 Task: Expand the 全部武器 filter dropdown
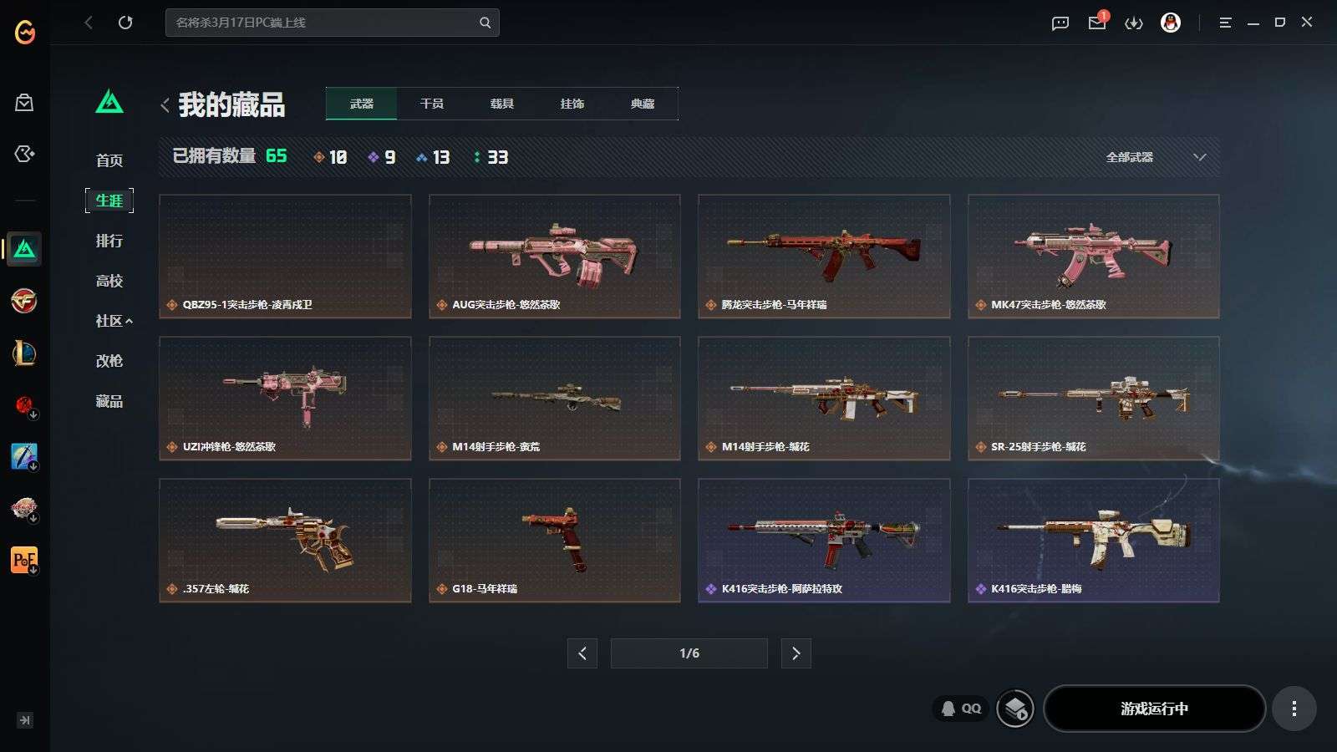(1155, 157)
